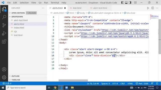Open notifications bell in status bar
161x90 pixels.
coord(157,83)
